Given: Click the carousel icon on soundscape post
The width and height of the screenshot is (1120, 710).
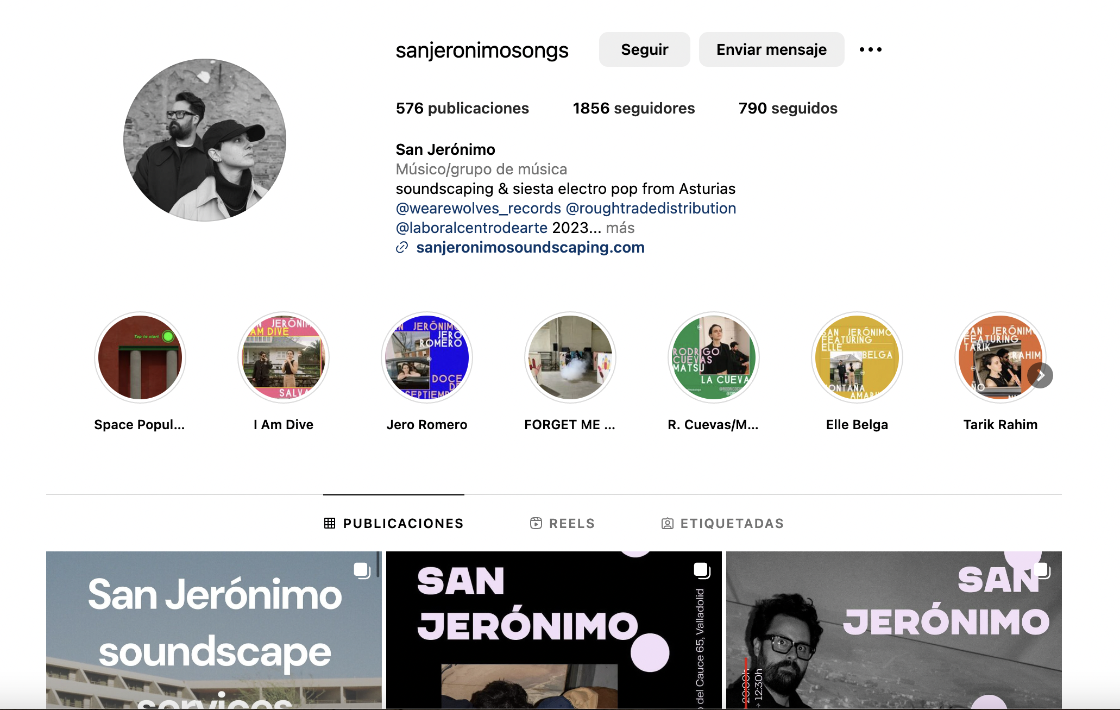Looking at the screenshot, I should coord(362,570).
